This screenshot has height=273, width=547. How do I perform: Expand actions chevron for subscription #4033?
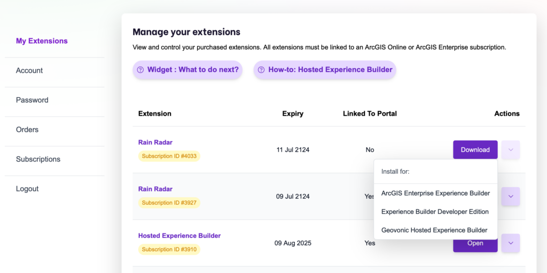[511, 150]
